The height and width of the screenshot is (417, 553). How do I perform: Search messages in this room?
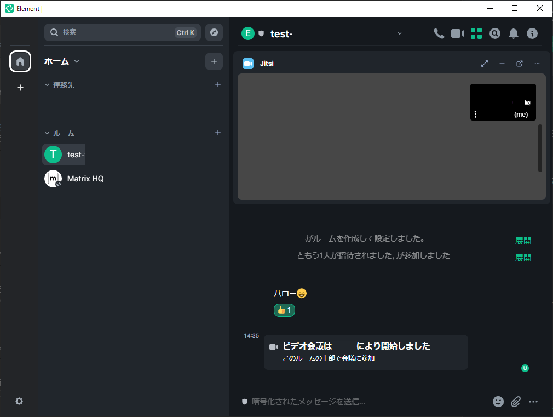(x=494, y=33)
